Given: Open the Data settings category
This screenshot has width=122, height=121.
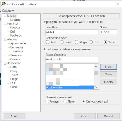Looking at the screenshot, I should click(x=13, y=67).
